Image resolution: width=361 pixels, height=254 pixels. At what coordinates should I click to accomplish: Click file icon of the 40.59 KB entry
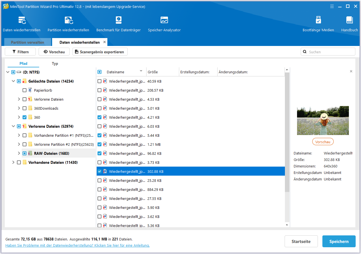[105, 81]
